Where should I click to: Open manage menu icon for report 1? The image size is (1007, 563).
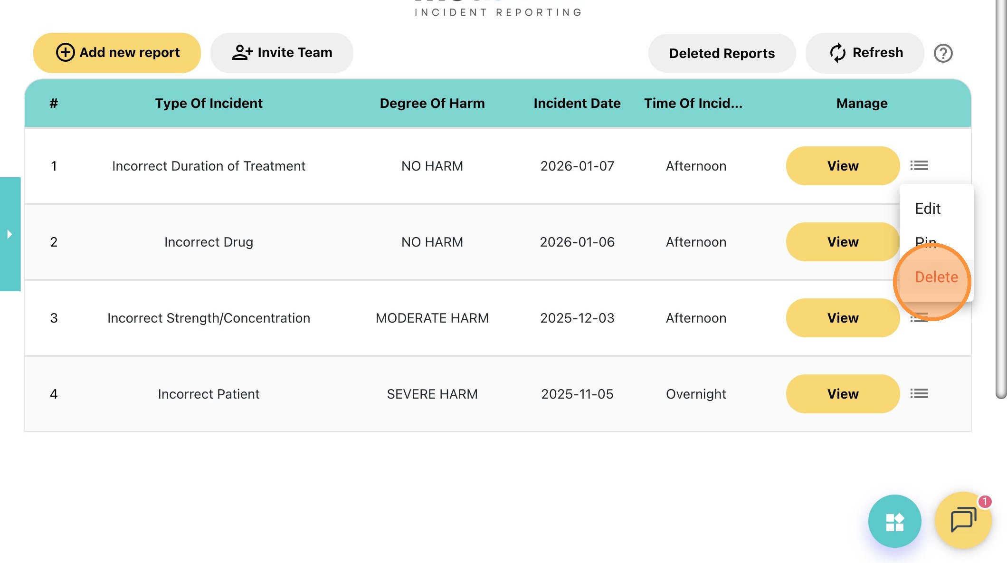pyautogui.click(x=919, y=166)
